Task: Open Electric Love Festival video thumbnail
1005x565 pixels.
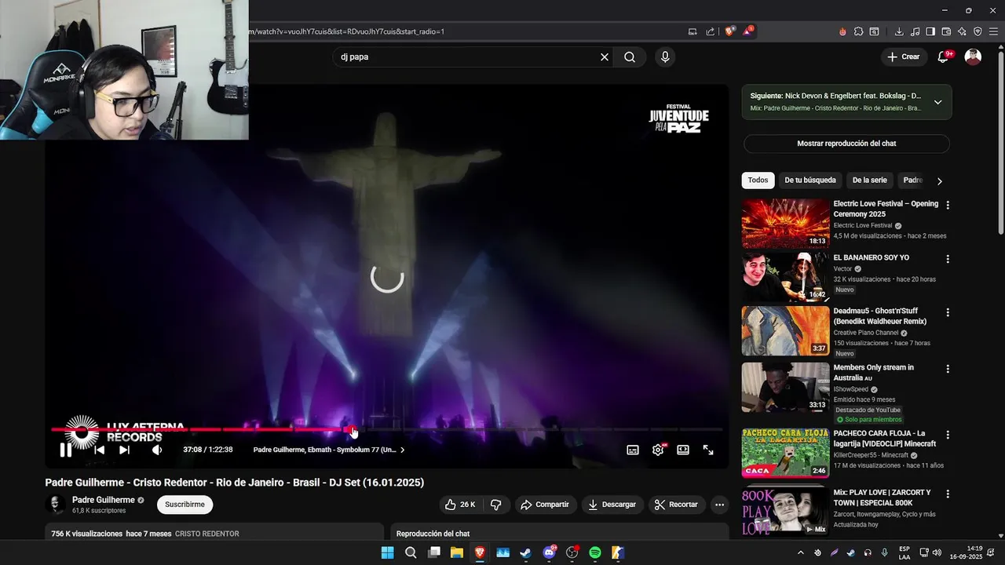Action: [785, 224]
